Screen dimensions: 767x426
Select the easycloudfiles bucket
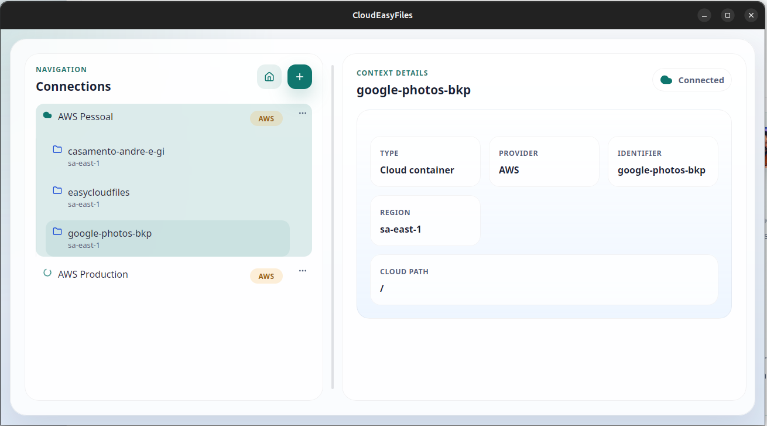tap(98, 192)
